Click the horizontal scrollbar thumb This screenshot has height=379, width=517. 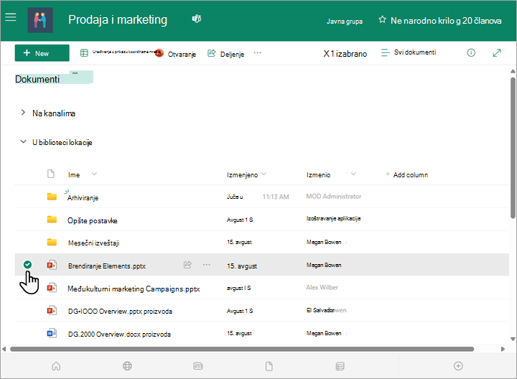[x=242, y=349]
